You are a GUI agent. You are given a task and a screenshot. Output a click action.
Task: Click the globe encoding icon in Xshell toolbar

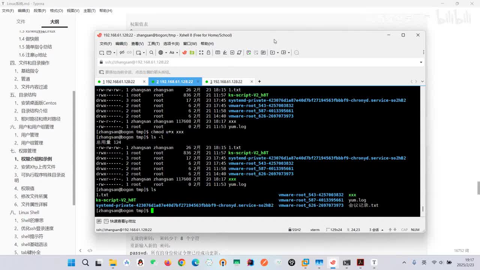pos(161,52)
